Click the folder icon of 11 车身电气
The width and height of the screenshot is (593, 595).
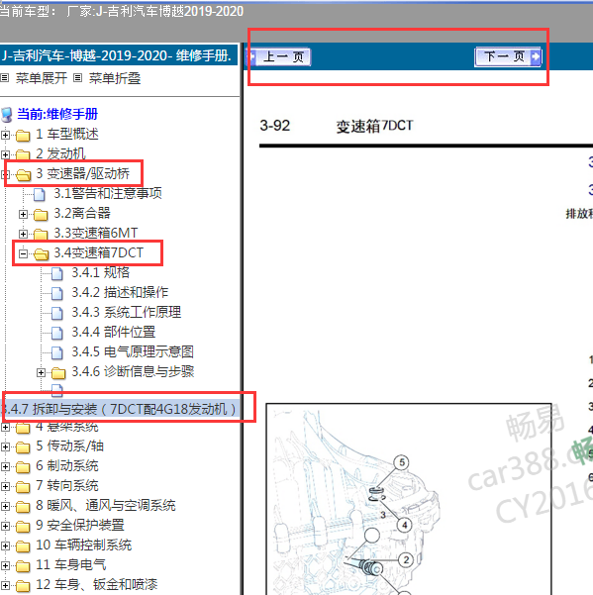tap(23, 565)
